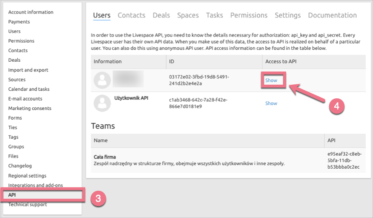Select Marketing consents menu item
This screenshot has width=373, height=218.
30,108
